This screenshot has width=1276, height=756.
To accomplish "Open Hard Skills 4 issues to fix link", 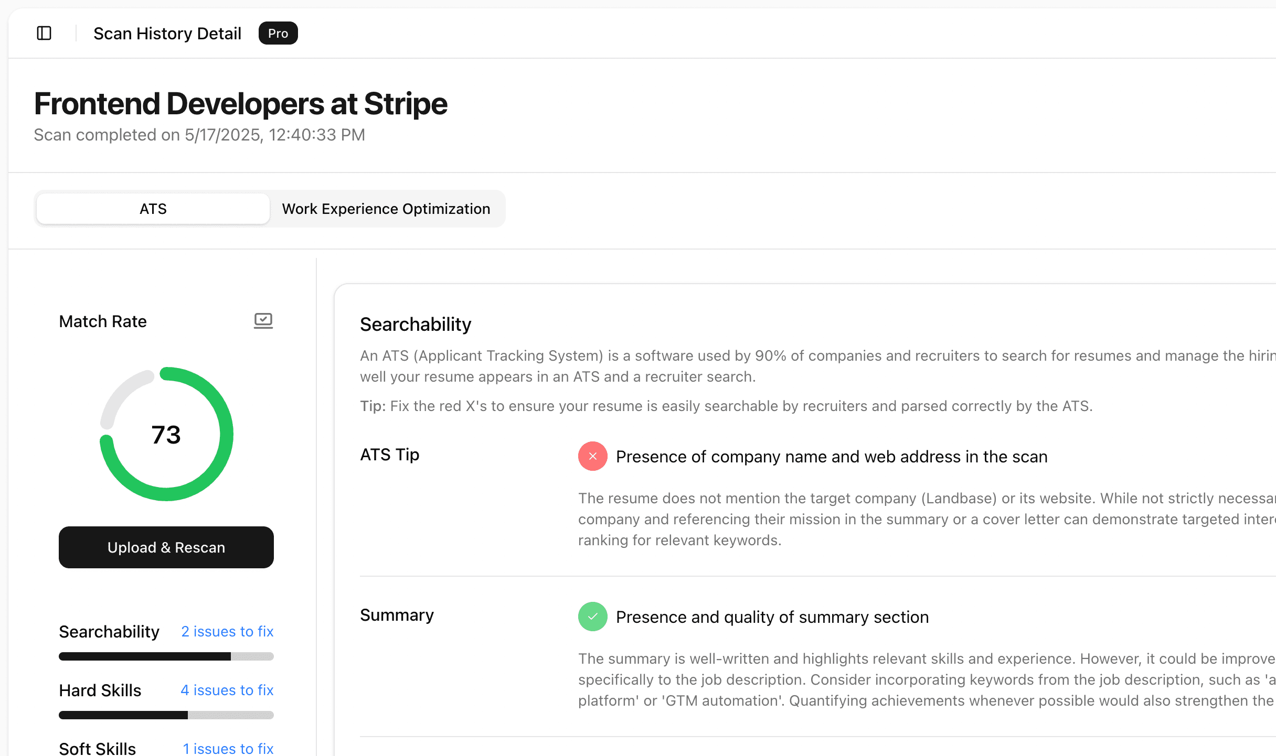I will click(x=227, y=690).
